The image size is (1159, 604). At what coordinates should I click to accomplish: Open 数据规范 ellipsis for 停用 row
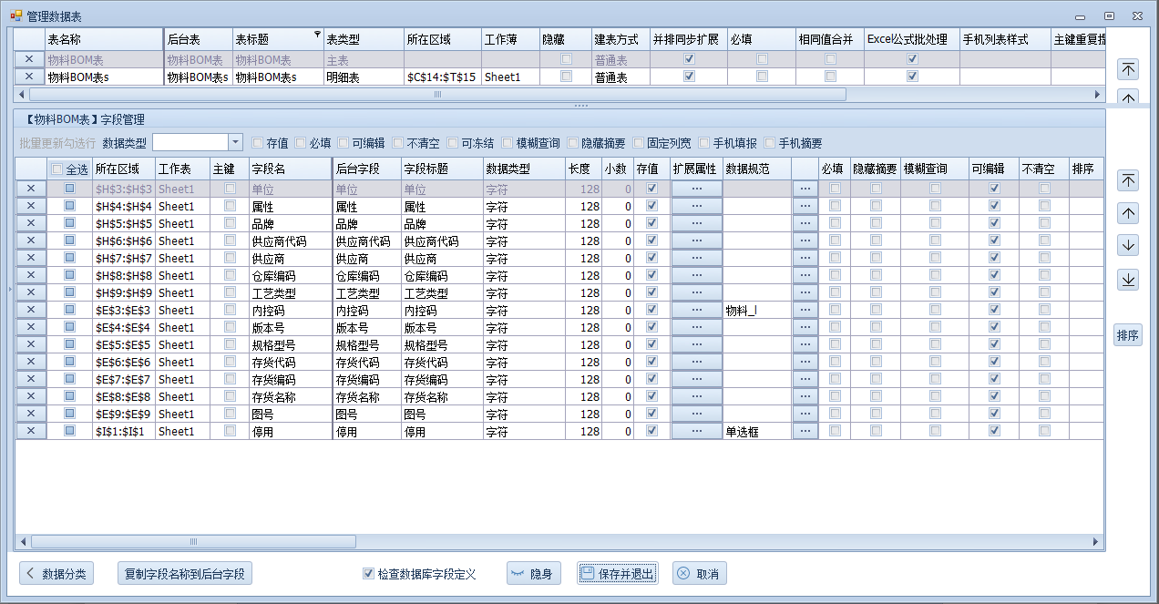click(805, 432)
